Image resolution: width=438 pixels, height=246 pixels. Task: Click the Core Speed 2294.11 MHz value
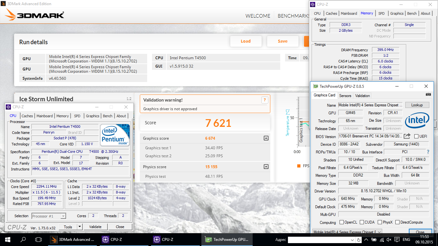[x=47, y=186]
